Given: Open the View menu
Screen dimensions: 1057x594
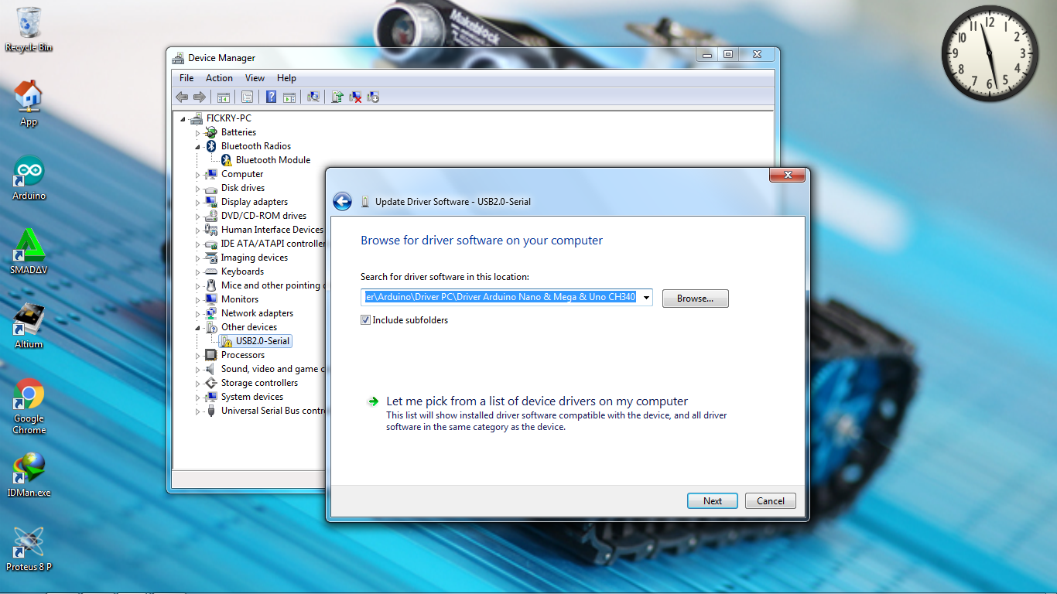Looking at the screenshot, I should click(x=255, y=77).
